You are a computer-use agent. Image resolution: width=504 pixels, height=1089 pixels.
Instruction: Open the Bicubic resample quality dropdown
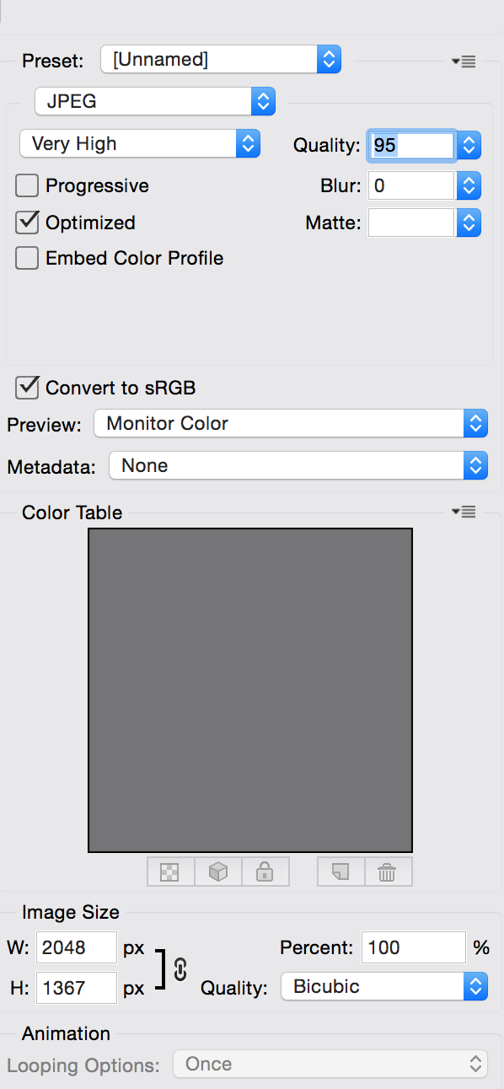pyautogui.click(x=384, y=986)
